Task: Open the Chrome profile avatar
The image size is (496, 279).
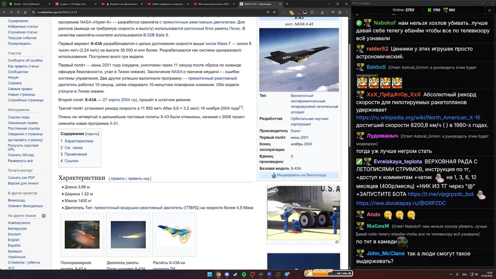Action: tap(339, 12)
